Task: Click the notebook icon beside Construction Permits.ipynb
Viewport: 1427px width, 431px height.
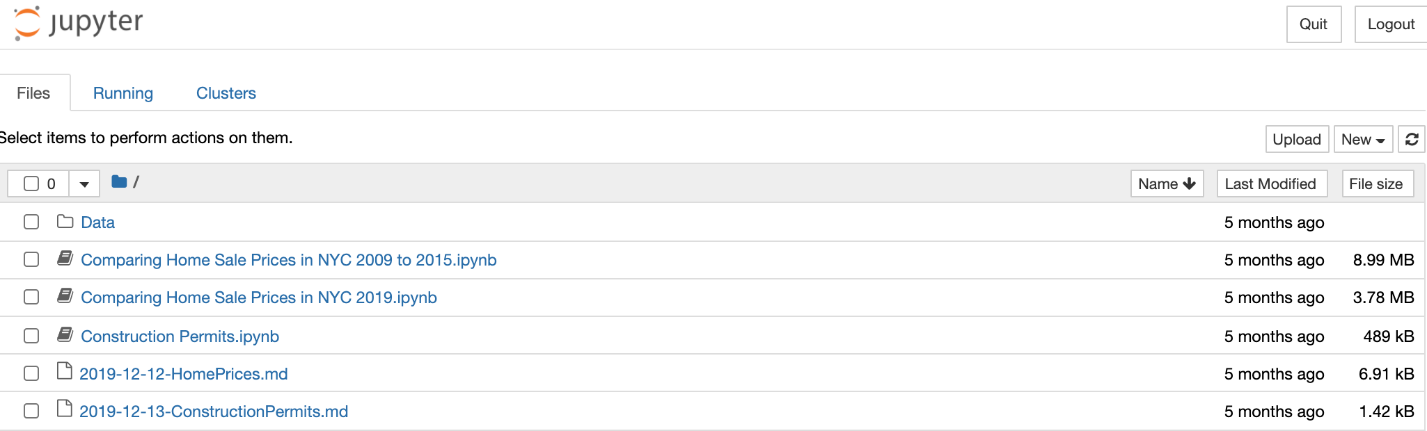Action: coord(65,334)
